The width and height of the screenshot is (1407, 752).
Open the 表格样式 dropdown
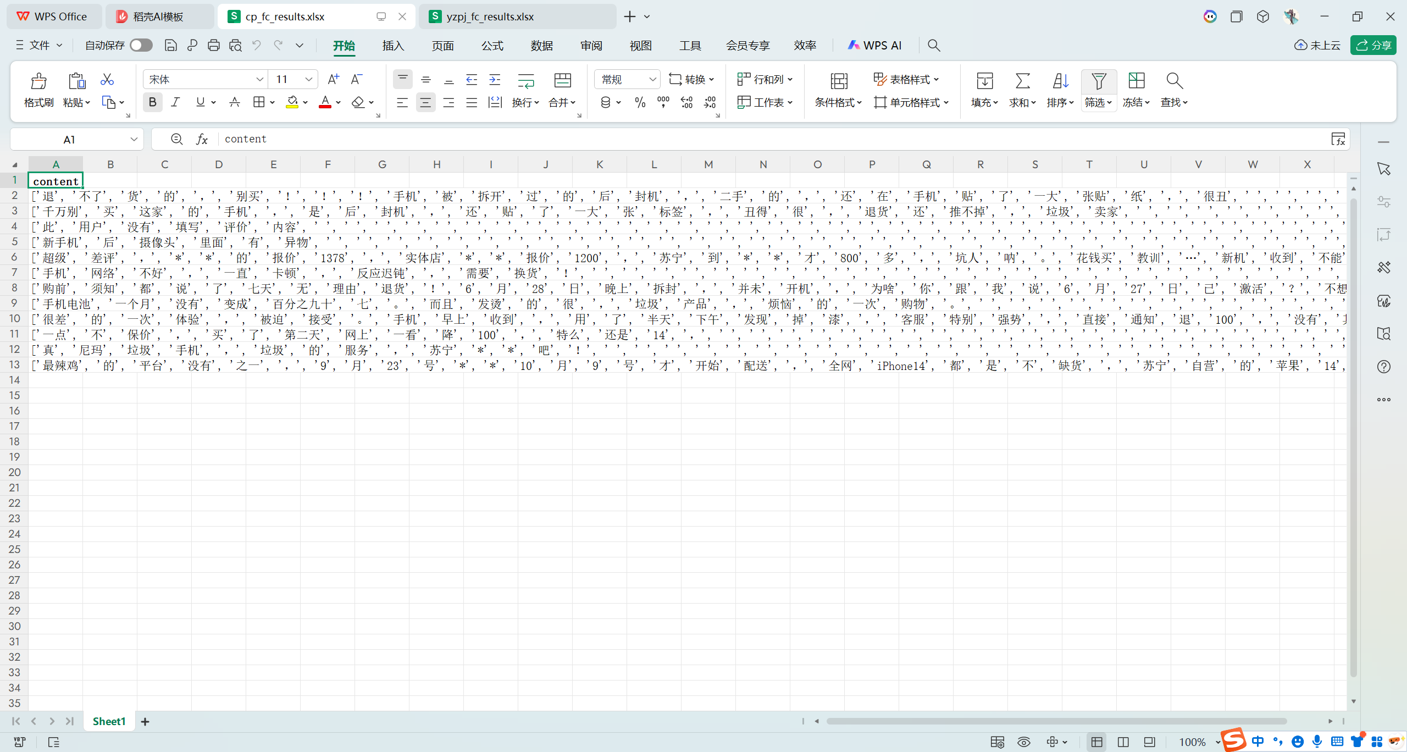tap(906, 80)
